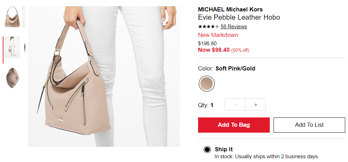This screenshot has width=348, height=162.
Task: Click the Now $98.40 sale price
Action: point(214,50)
